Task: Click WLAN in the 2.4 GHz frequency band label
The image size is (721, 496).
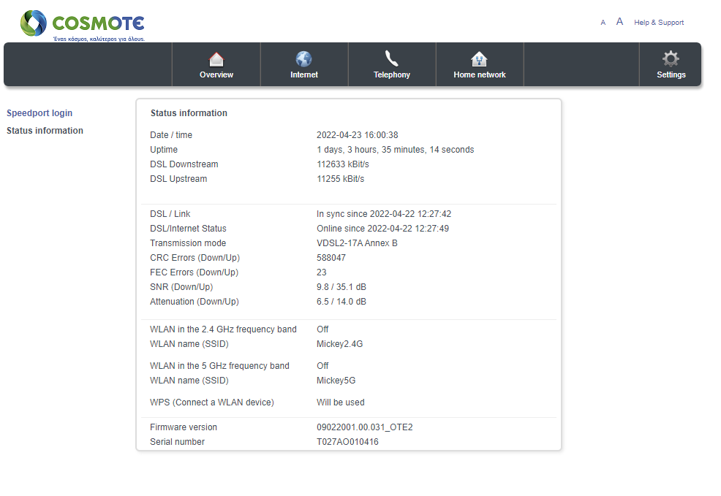Action: (224, 329)
